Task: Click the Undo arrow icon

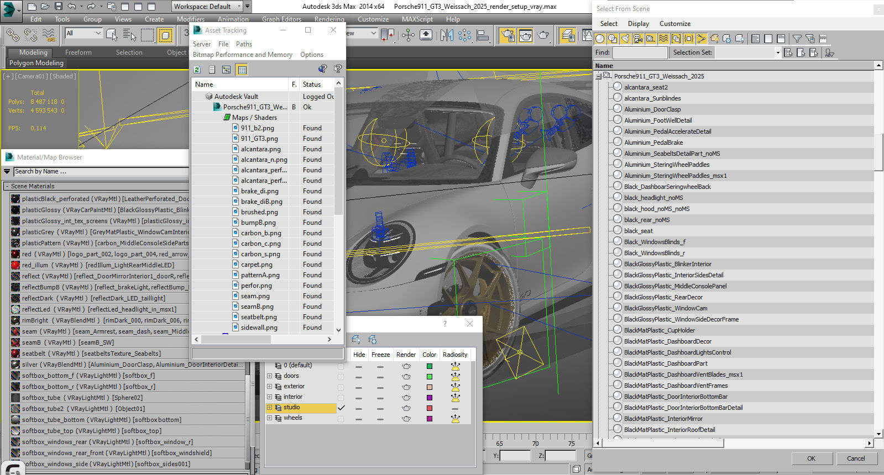Action: (x=72, y=7)
